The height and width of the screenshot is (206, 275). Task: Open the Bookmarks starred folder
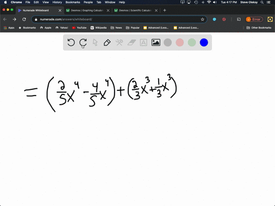tap(27, 27)
